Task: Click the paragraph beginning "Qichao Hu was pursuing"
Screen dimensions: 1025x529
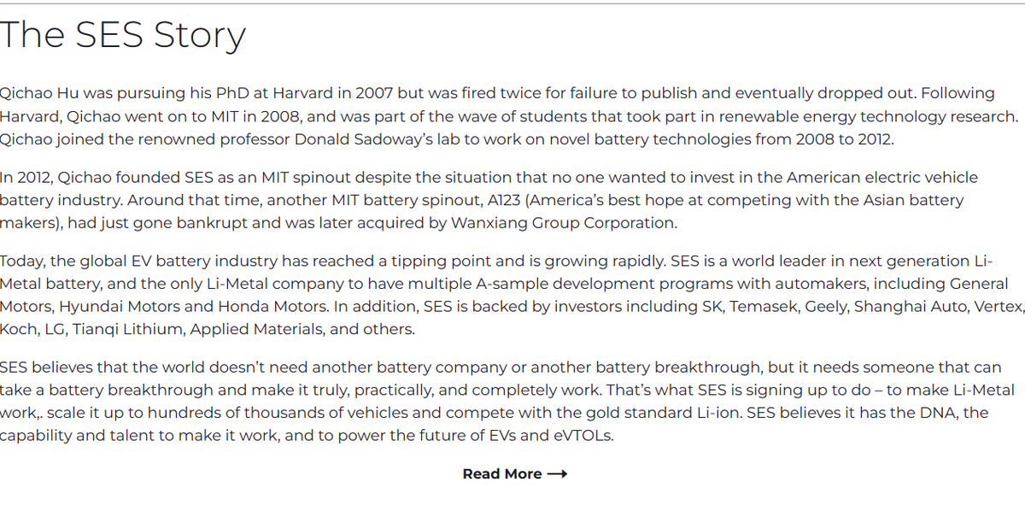Action: (509, 116)
